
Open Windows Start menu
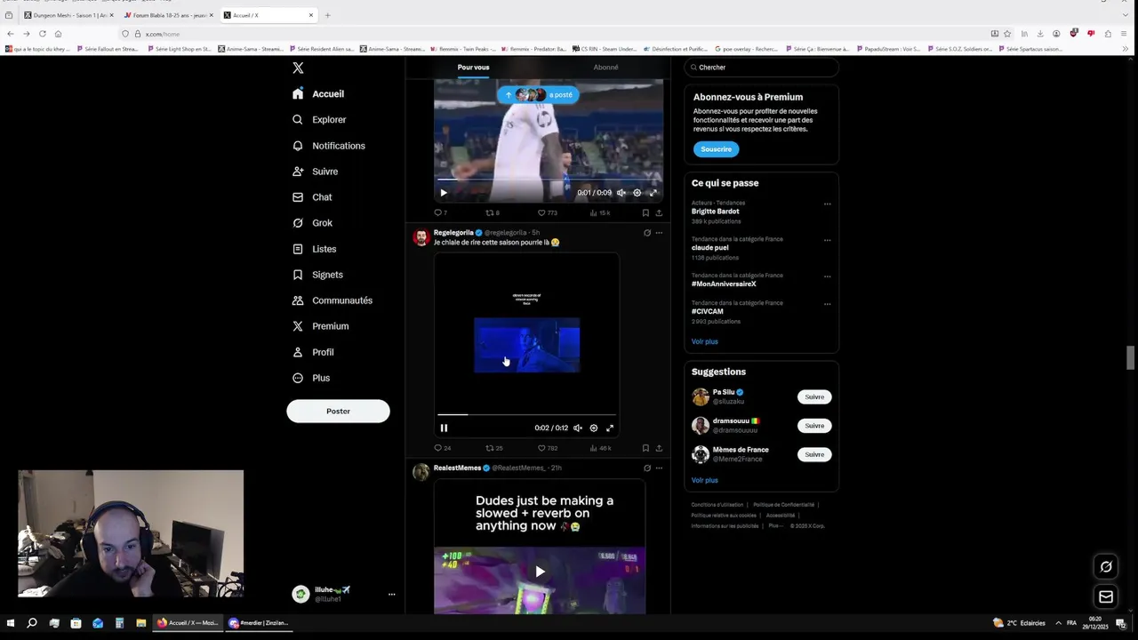11,623
